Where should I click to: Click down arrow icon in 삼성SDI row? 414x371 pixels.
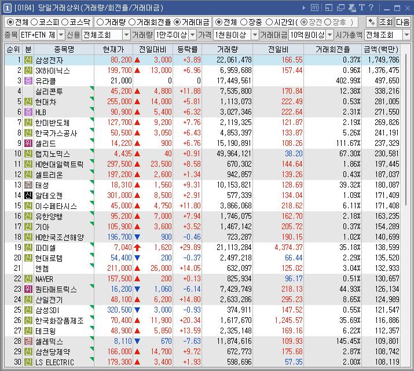137,310
